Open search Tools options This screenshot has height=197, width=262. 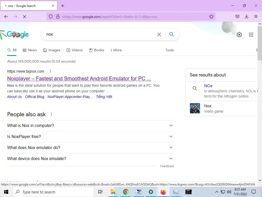(x=169, y=50)
